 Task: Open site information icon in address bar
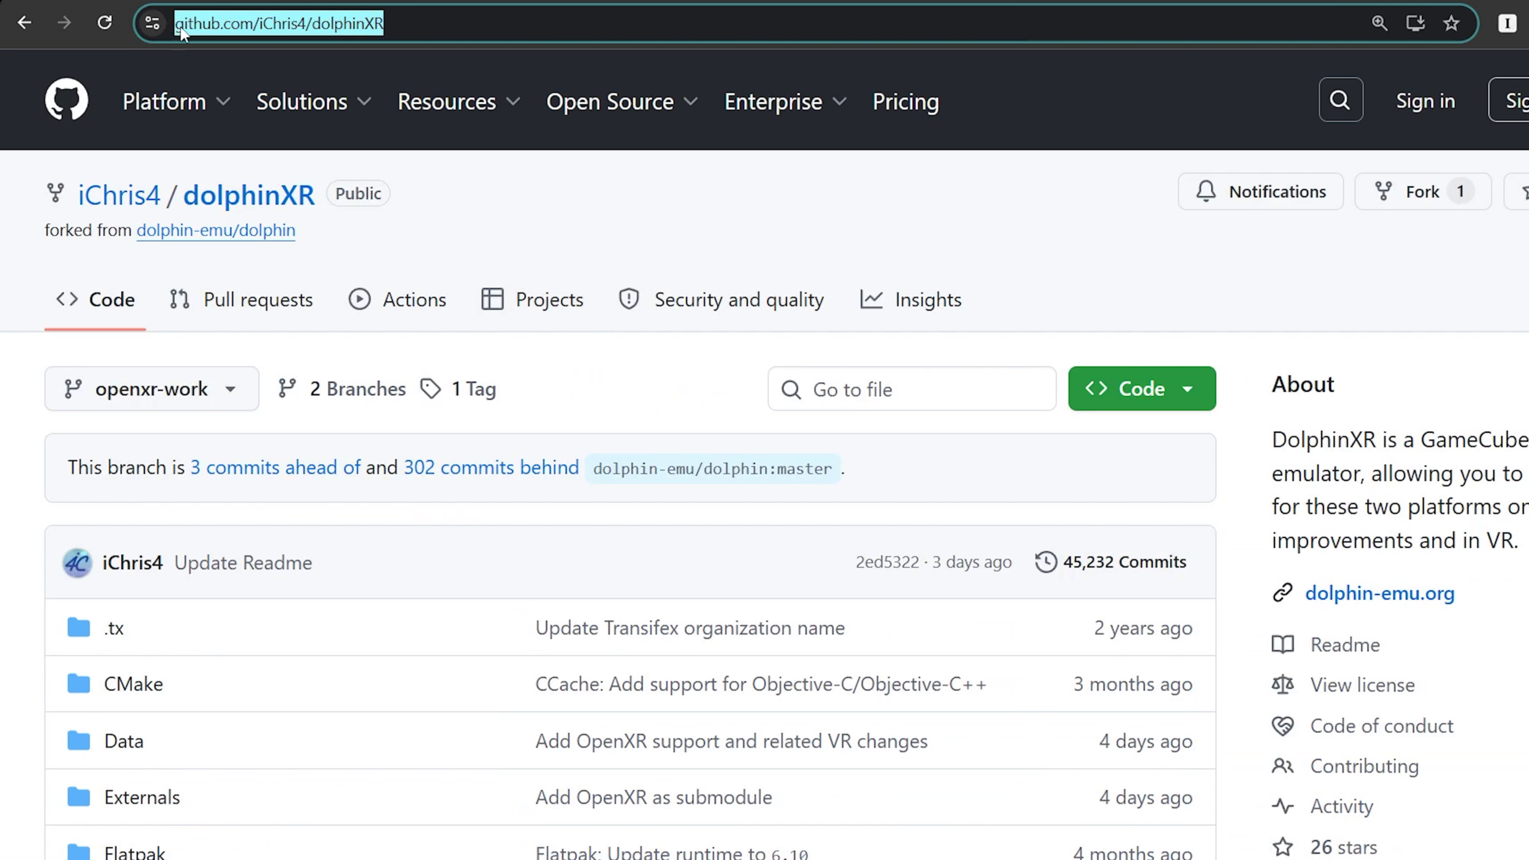point(152,23)
